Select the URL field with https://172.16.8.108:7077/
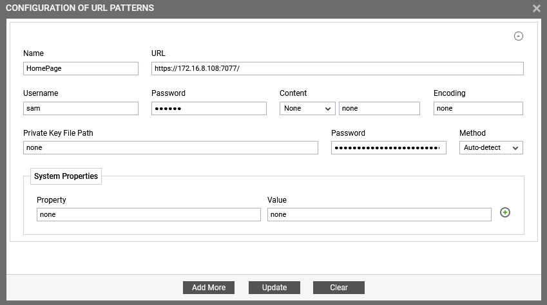The height and width of the screenshot is (305, 547). pyautogui.click(x=338, y=68)
